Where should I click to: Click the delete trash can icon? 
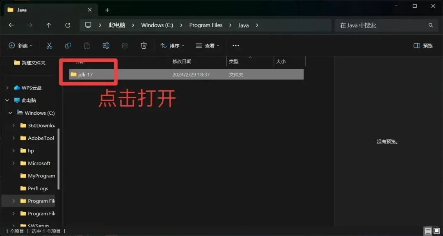(144, 46)
